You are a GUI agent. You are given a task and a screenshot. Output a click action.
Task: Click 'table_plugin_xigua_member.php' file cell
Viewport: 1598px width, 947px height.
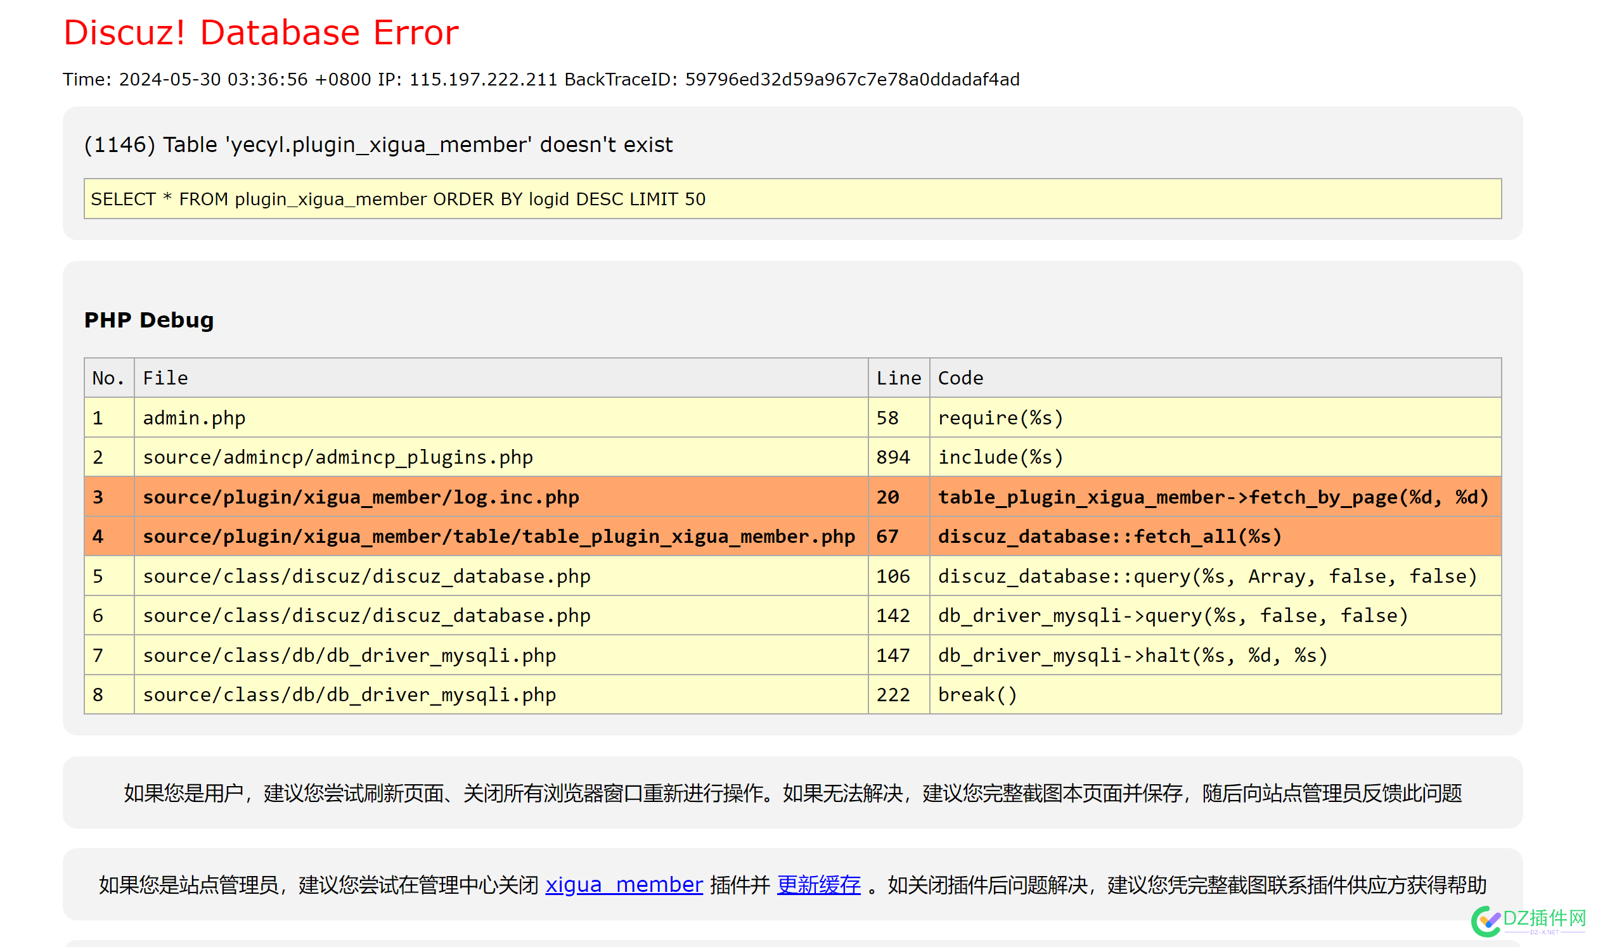(501, 536)
